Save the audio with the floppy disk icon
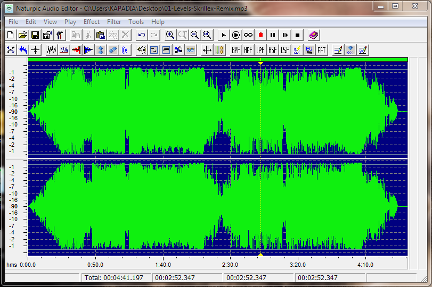Screen dimensions: 432x287 tap(35, 35)
